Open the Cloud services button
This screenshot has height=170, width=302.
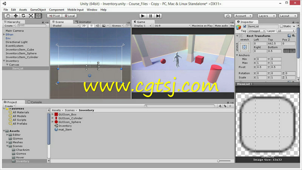click(x=228, y=16)
